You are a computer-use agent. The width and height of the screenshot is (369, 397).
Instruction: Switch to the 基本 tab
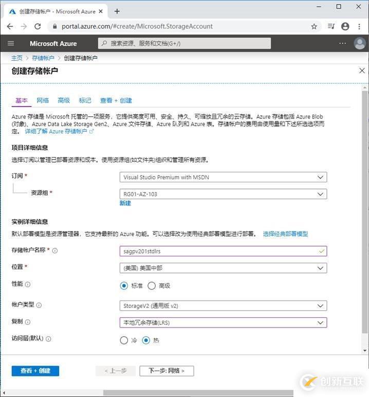click(x=22, y=100)
